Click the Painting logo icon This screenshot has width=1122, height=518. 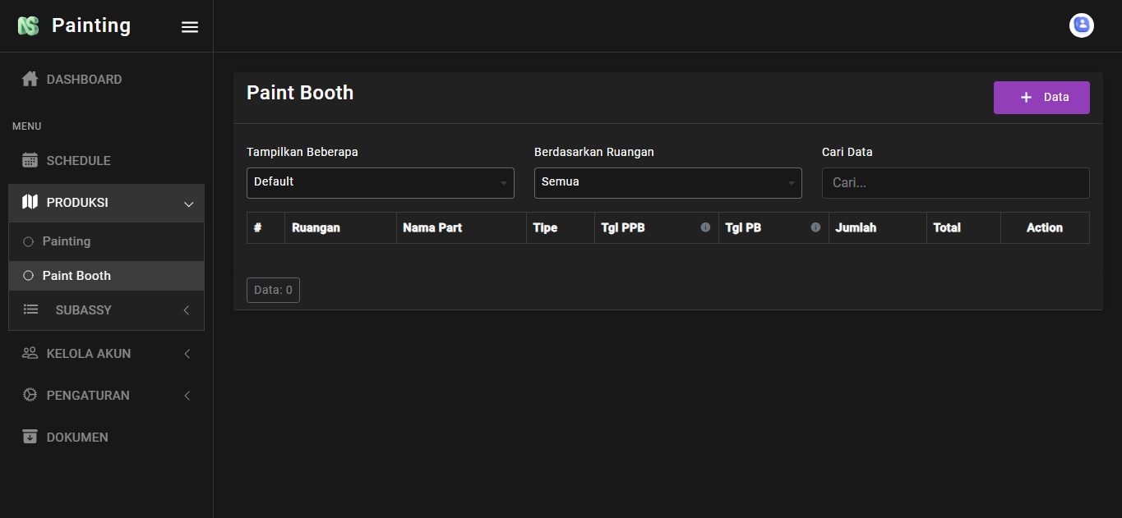pyautogui.click(x=29, y=26)
